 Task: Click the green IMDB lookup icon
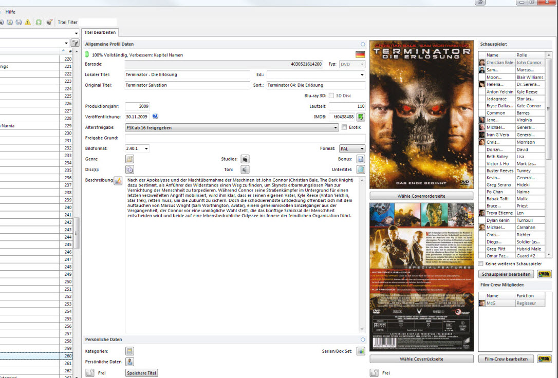coord(361,117)
